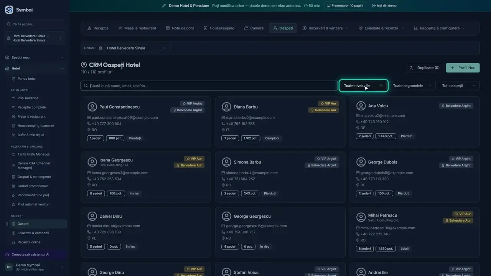Collapse the Hotel sidebar section
The image size is (491, 276).
[35, 69]
